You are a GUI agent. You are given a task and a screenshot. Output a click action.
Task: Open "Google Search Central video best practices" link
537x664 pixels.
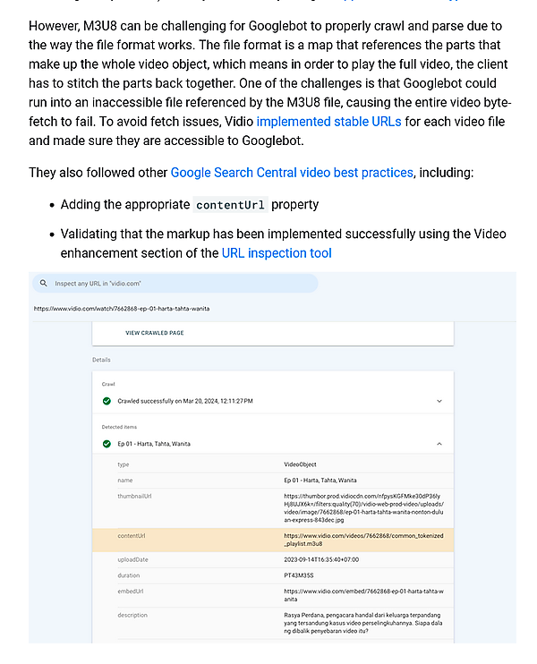(x=292, y=172)
